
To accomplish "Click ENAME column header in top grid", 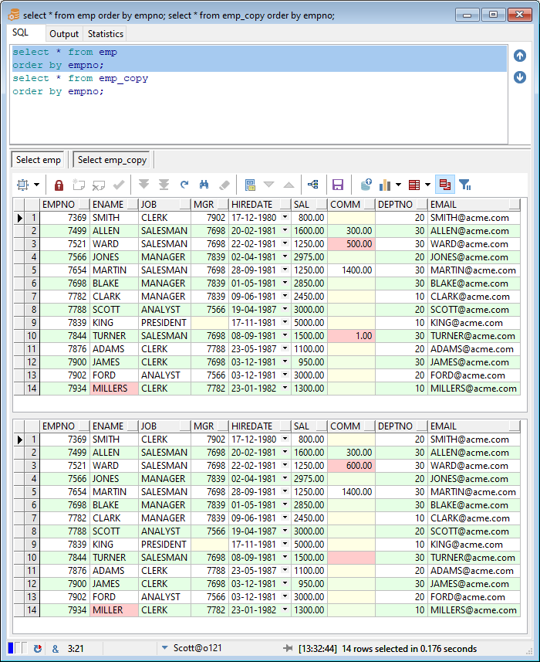I will pos(114,205).
